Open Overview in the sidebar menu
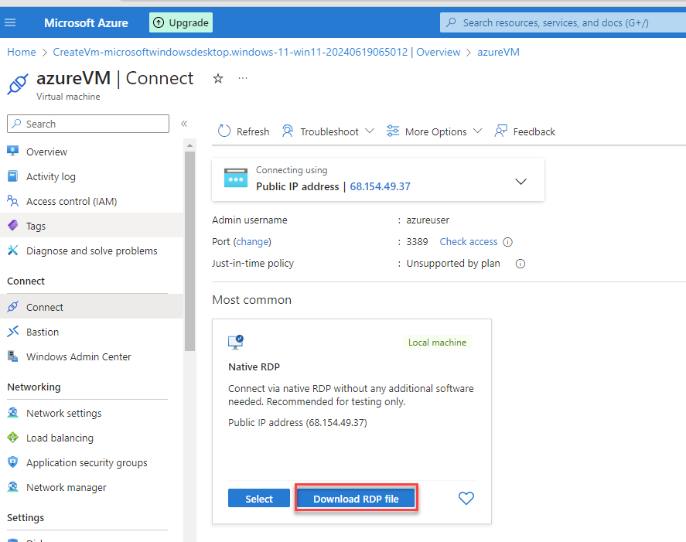686x542 pixels. [x=46, y=152]
